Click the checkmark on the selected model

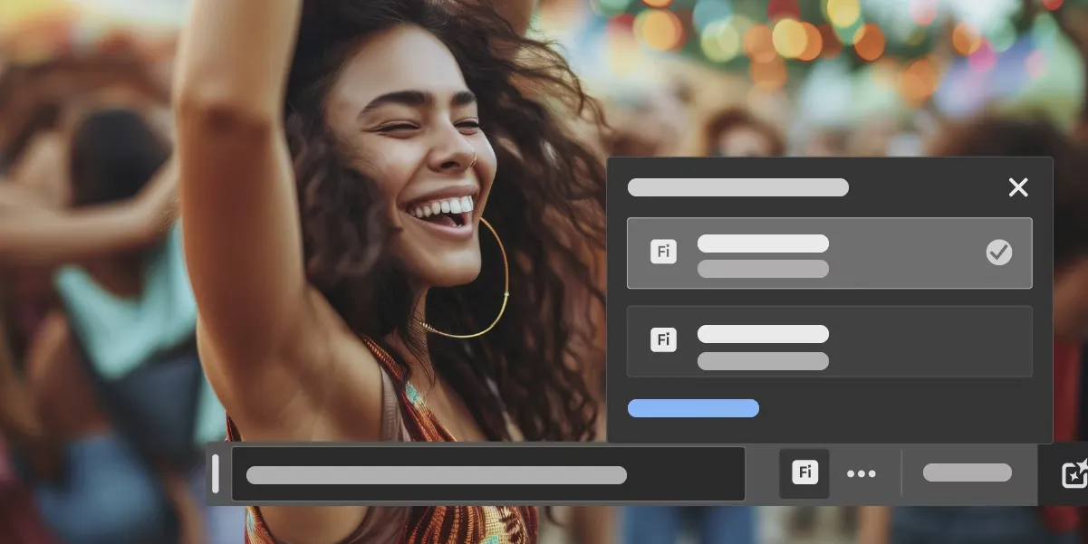coord(998,253)
